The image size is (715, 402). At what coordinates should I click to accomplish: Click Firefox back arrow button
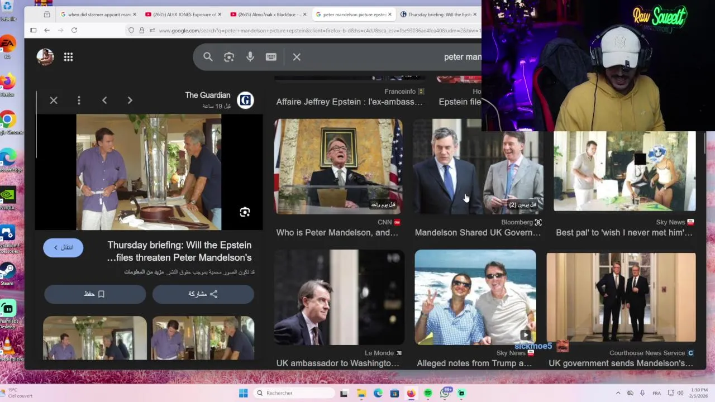pyautogui.click(x=47, y=30)
